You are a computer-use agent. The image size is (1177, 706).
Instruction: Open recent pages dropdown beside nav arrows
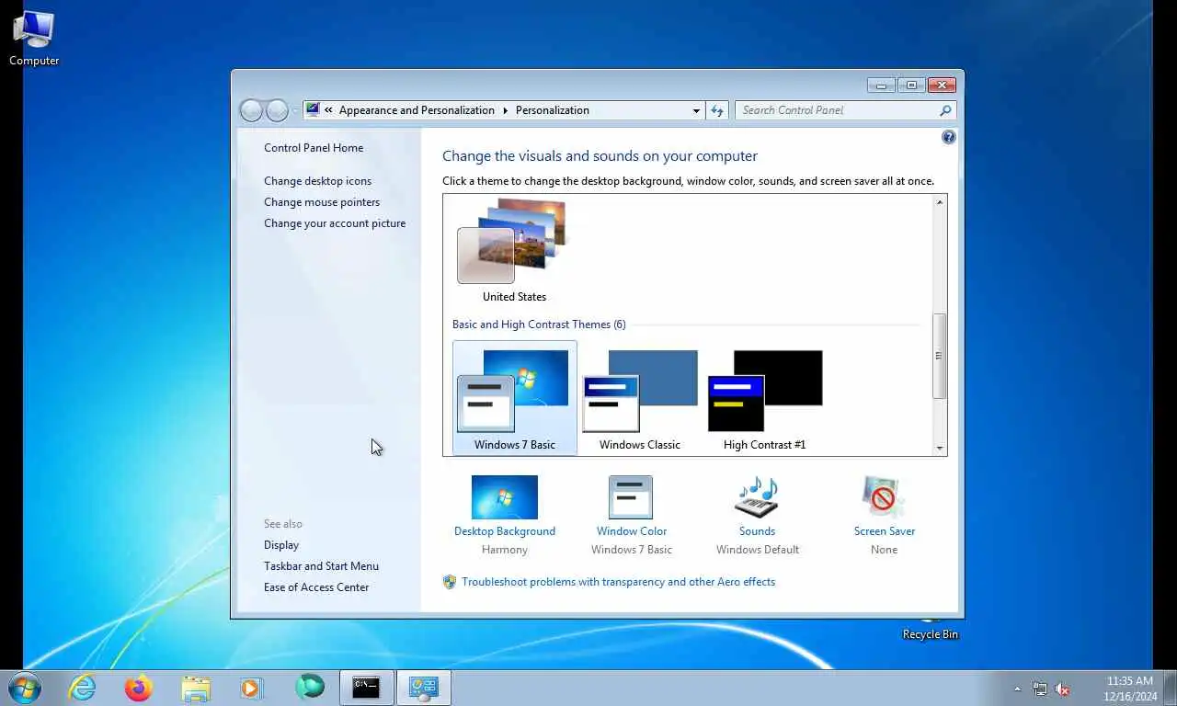pos(295,110)
